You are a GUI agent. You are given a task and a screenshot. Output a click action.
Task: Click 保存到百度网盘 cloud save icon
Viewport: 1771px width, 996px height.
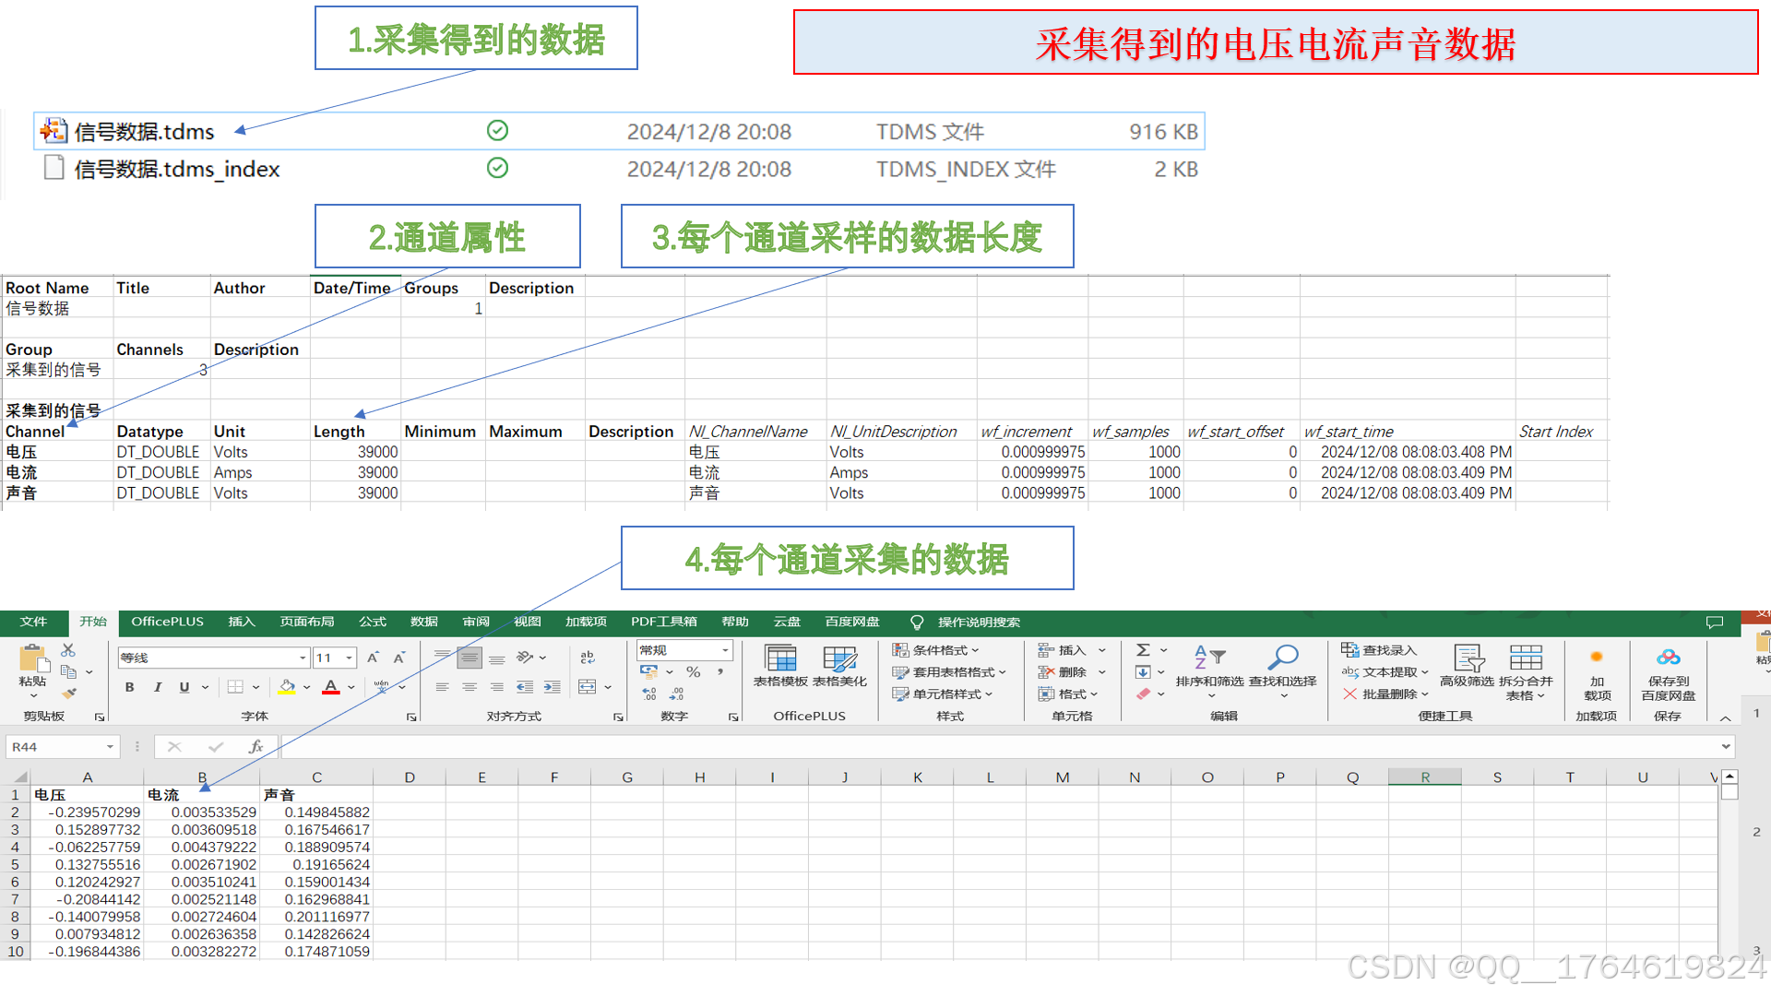1668,658
